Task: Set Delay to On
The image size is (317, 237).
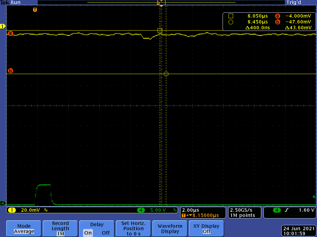Action: point(88,233)
